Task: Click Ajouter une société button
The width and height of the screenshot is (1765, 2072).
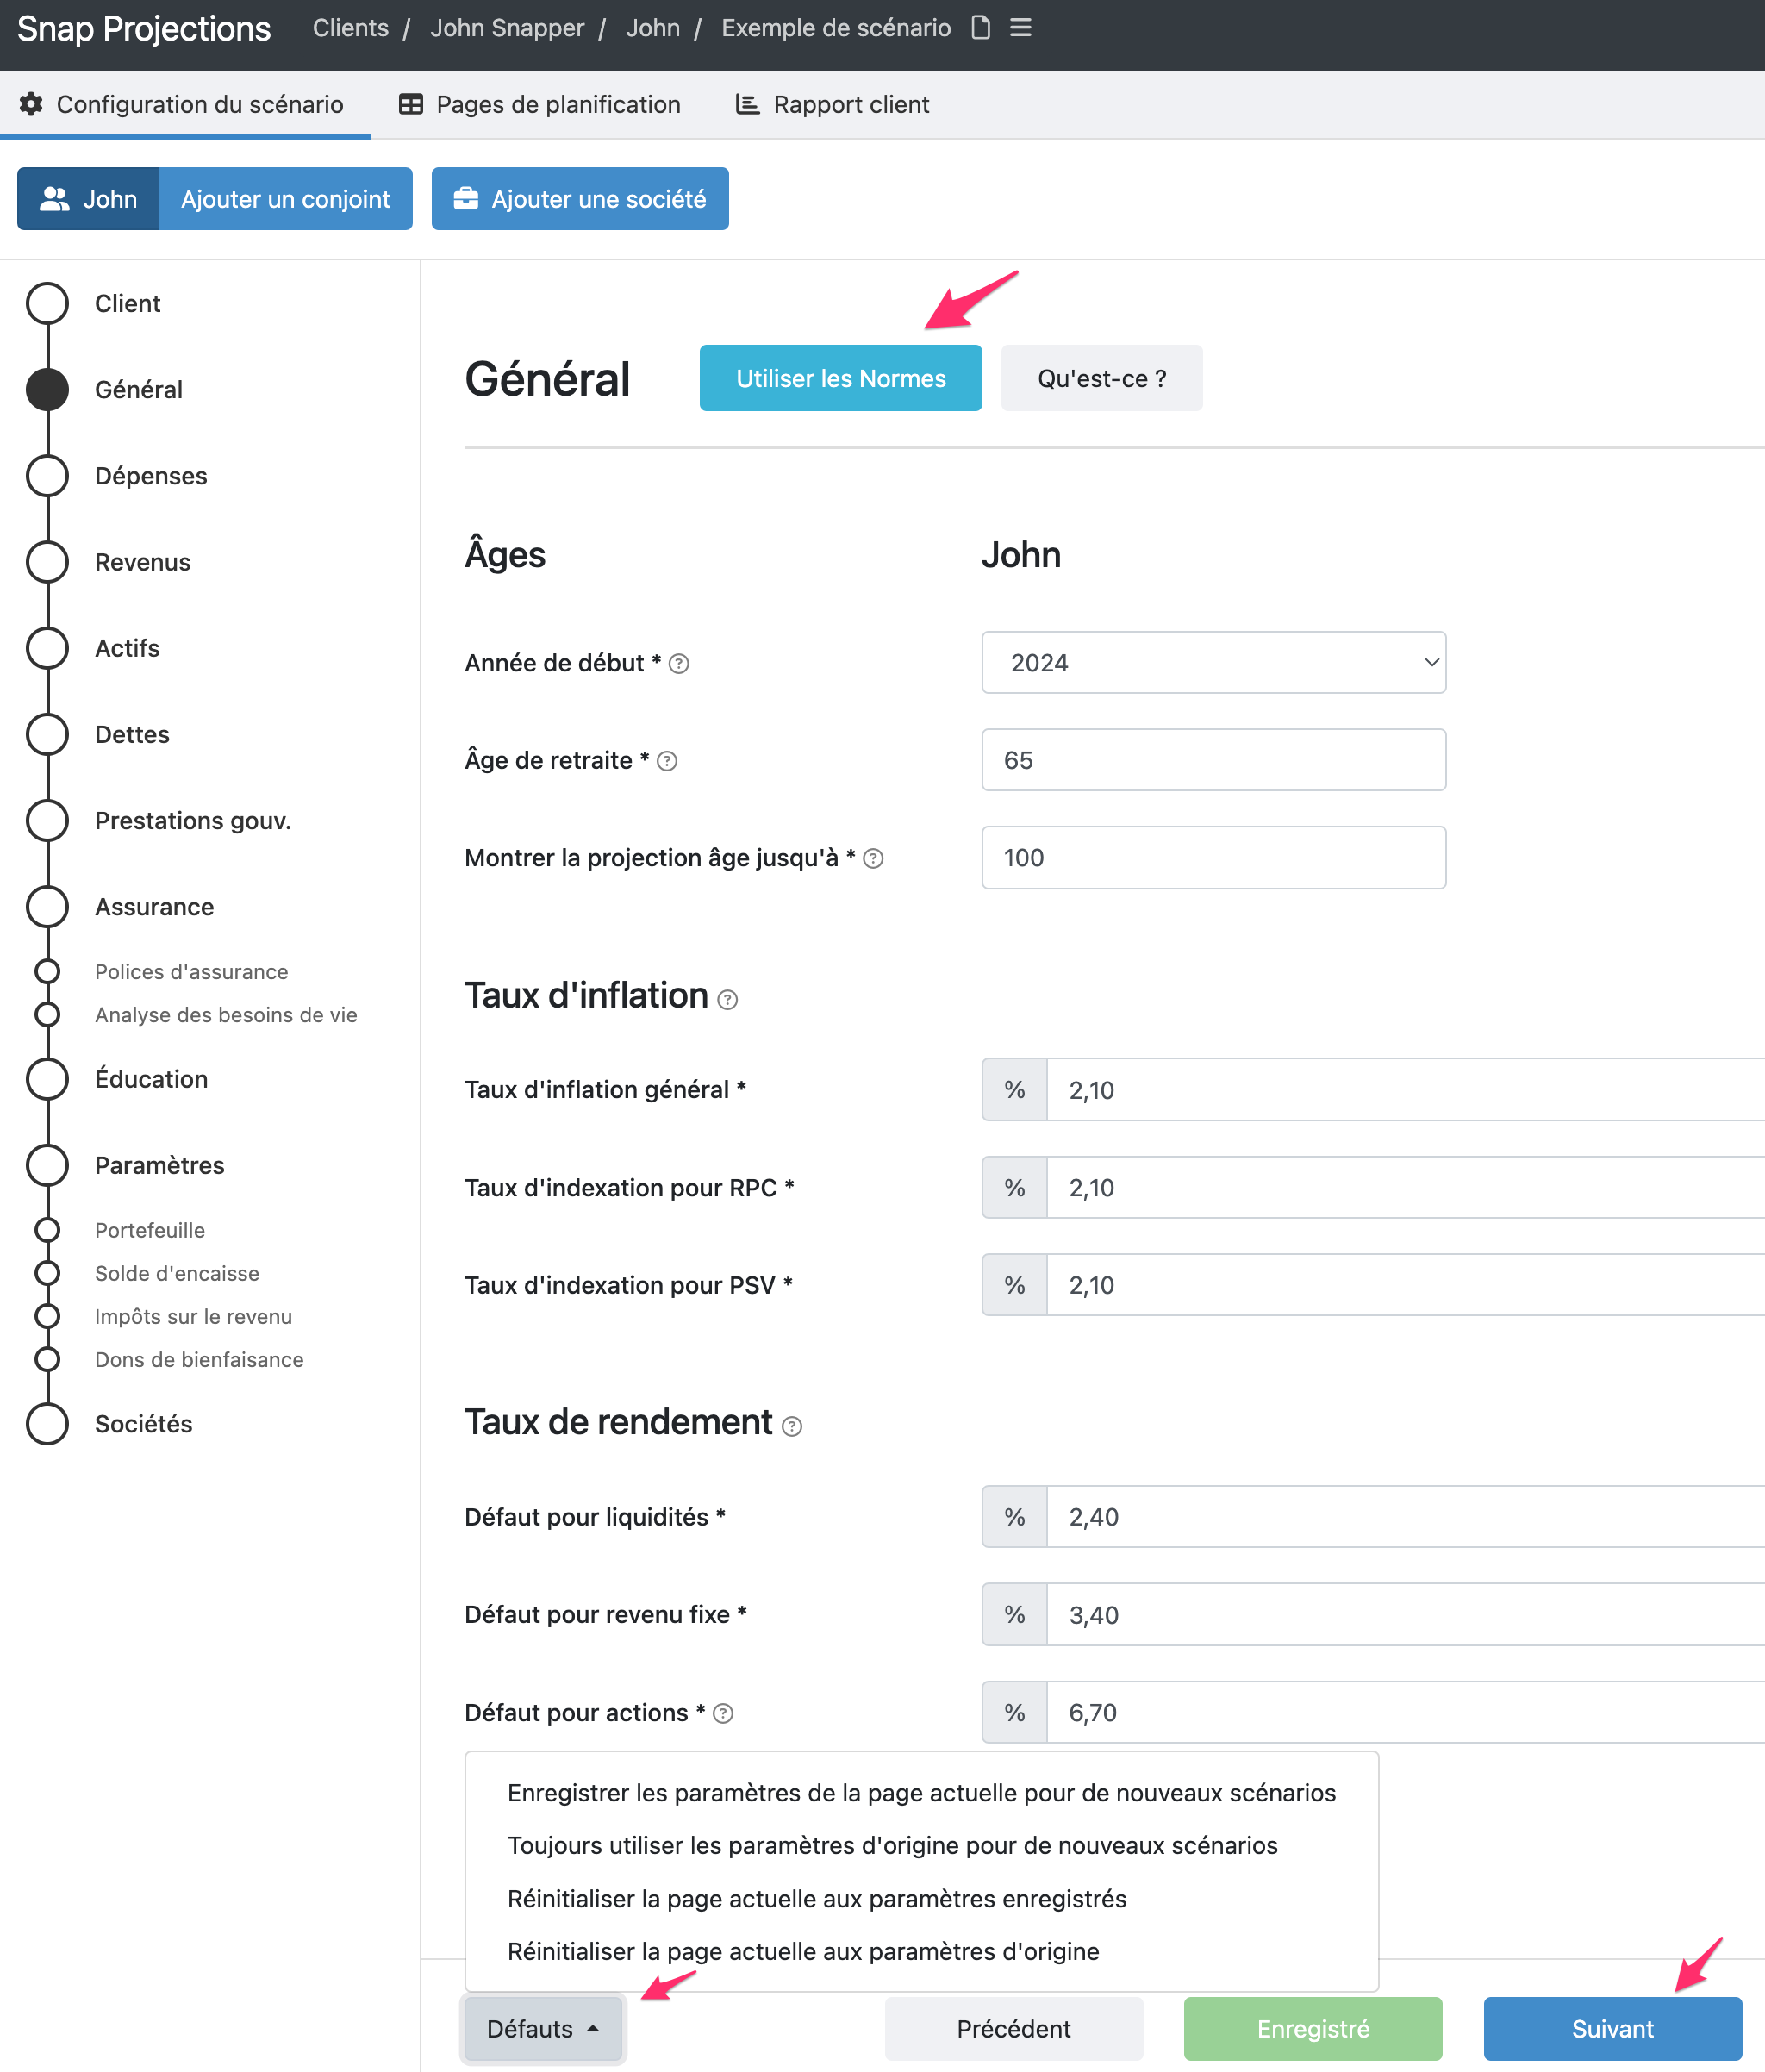Action: 580,199
